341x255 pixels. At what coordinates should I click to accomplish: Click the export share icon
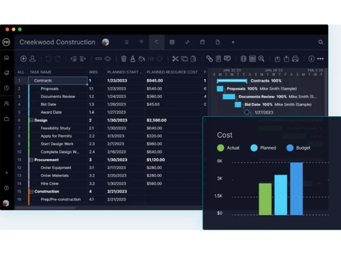point(286,59)
